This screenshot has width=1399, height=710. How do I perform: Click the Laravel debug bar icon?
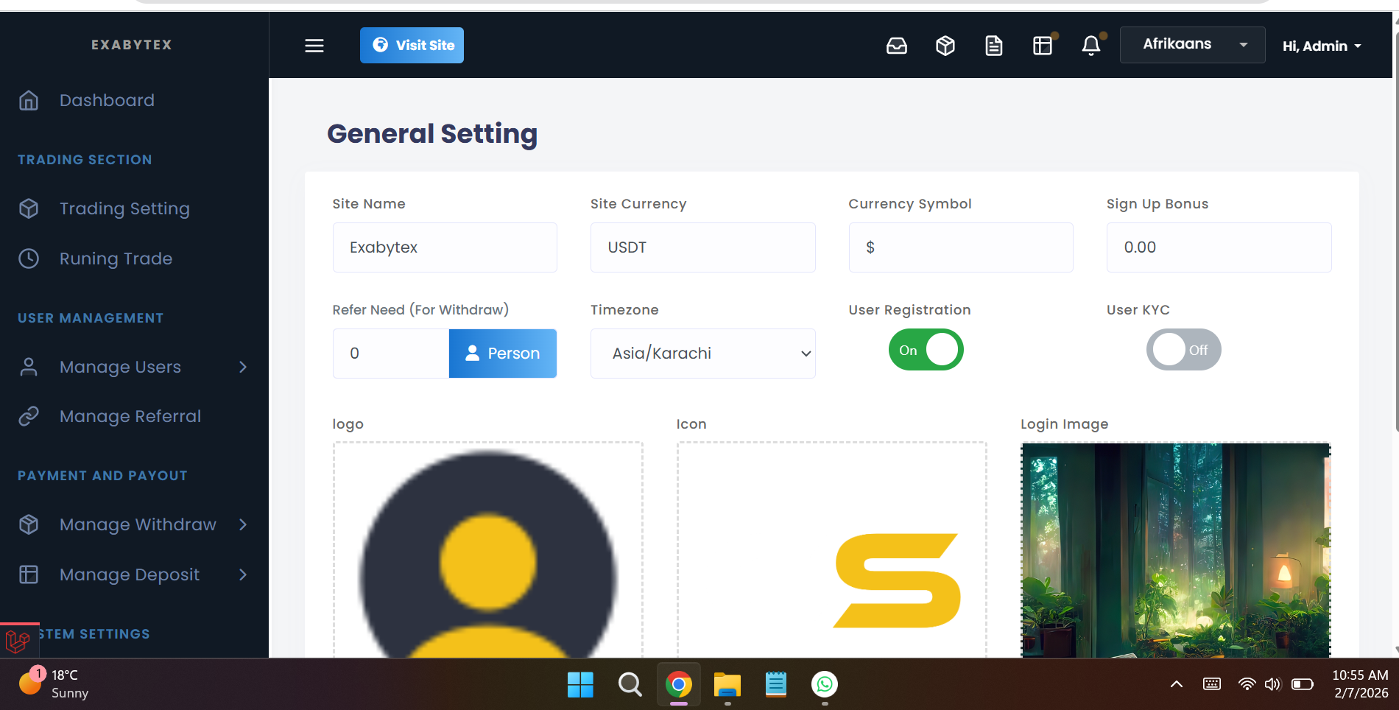coord(18,641)
